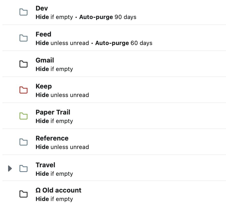Click the green Paper Trail folder icon
This screenshot has width=226, height=205.
coord(23,116)
